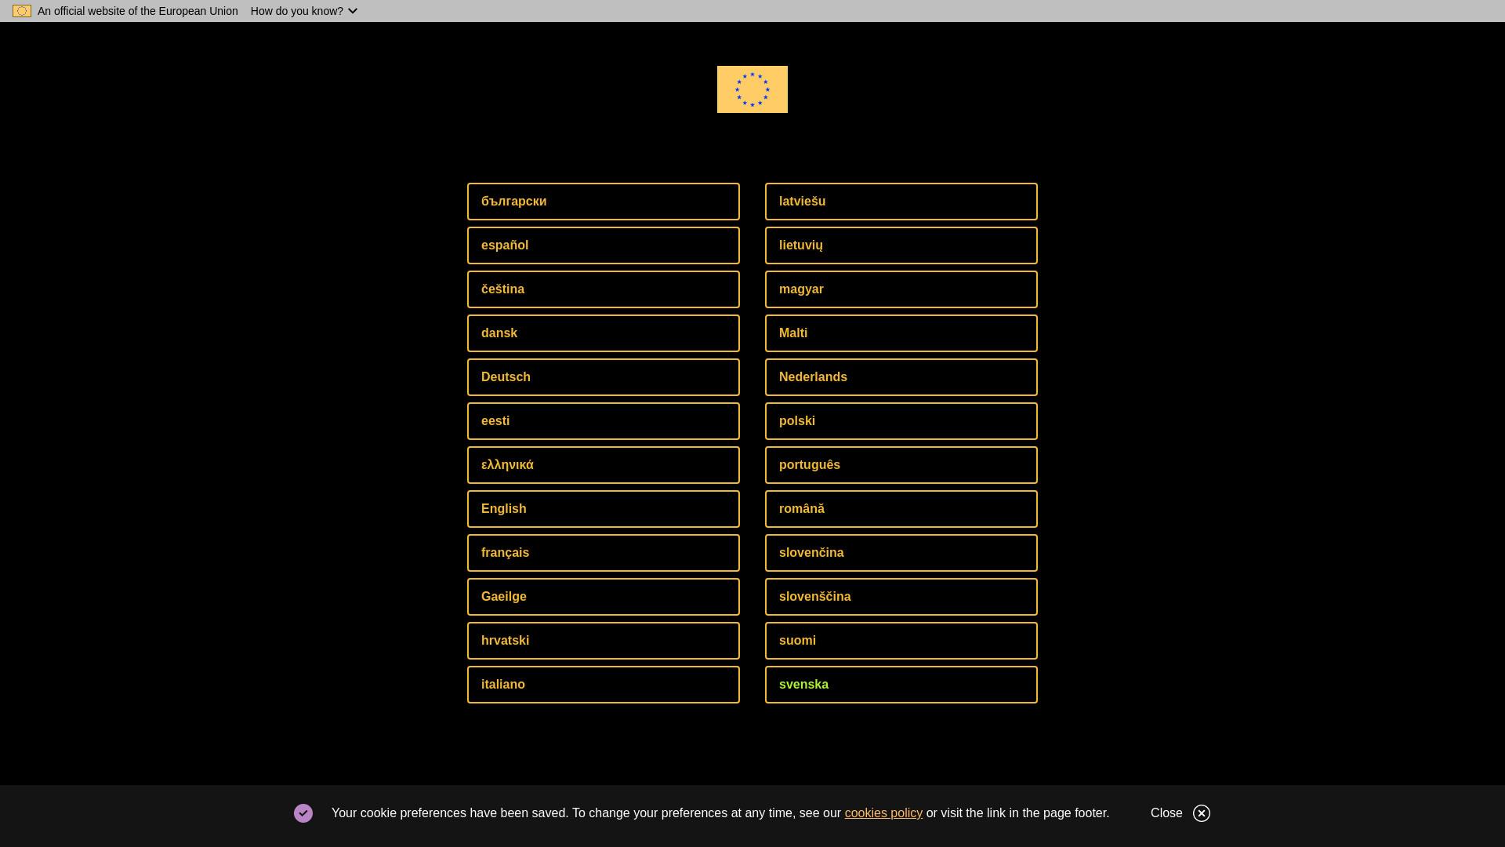Choose español as the language
The image size is (1505, 847).
tap(604, 245)
